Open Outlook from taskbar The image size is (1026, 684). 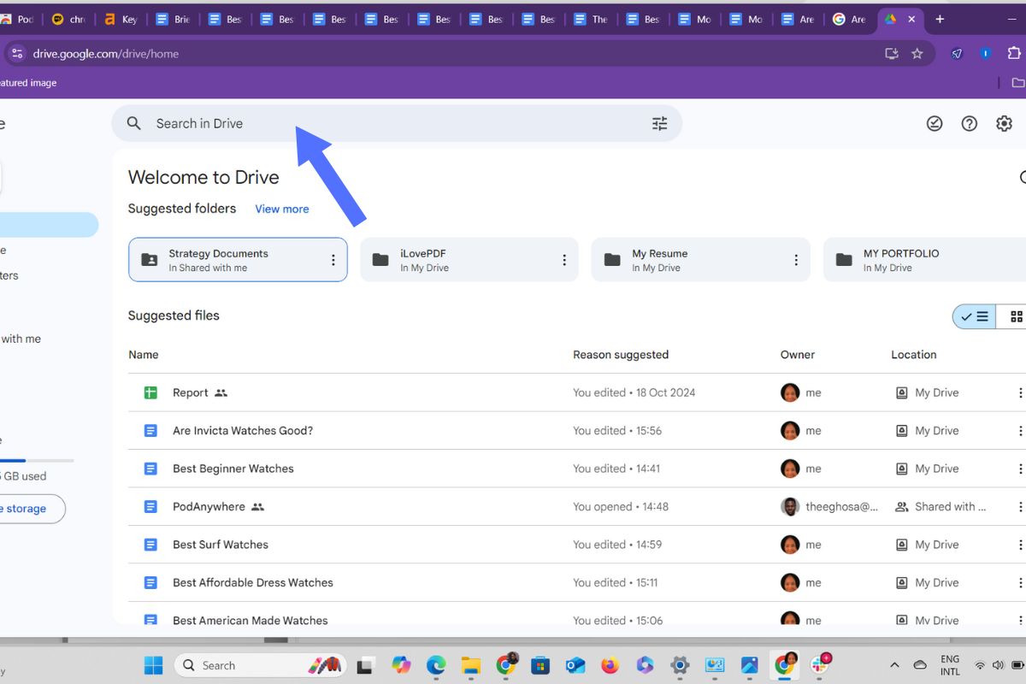(x=575, y=665)
